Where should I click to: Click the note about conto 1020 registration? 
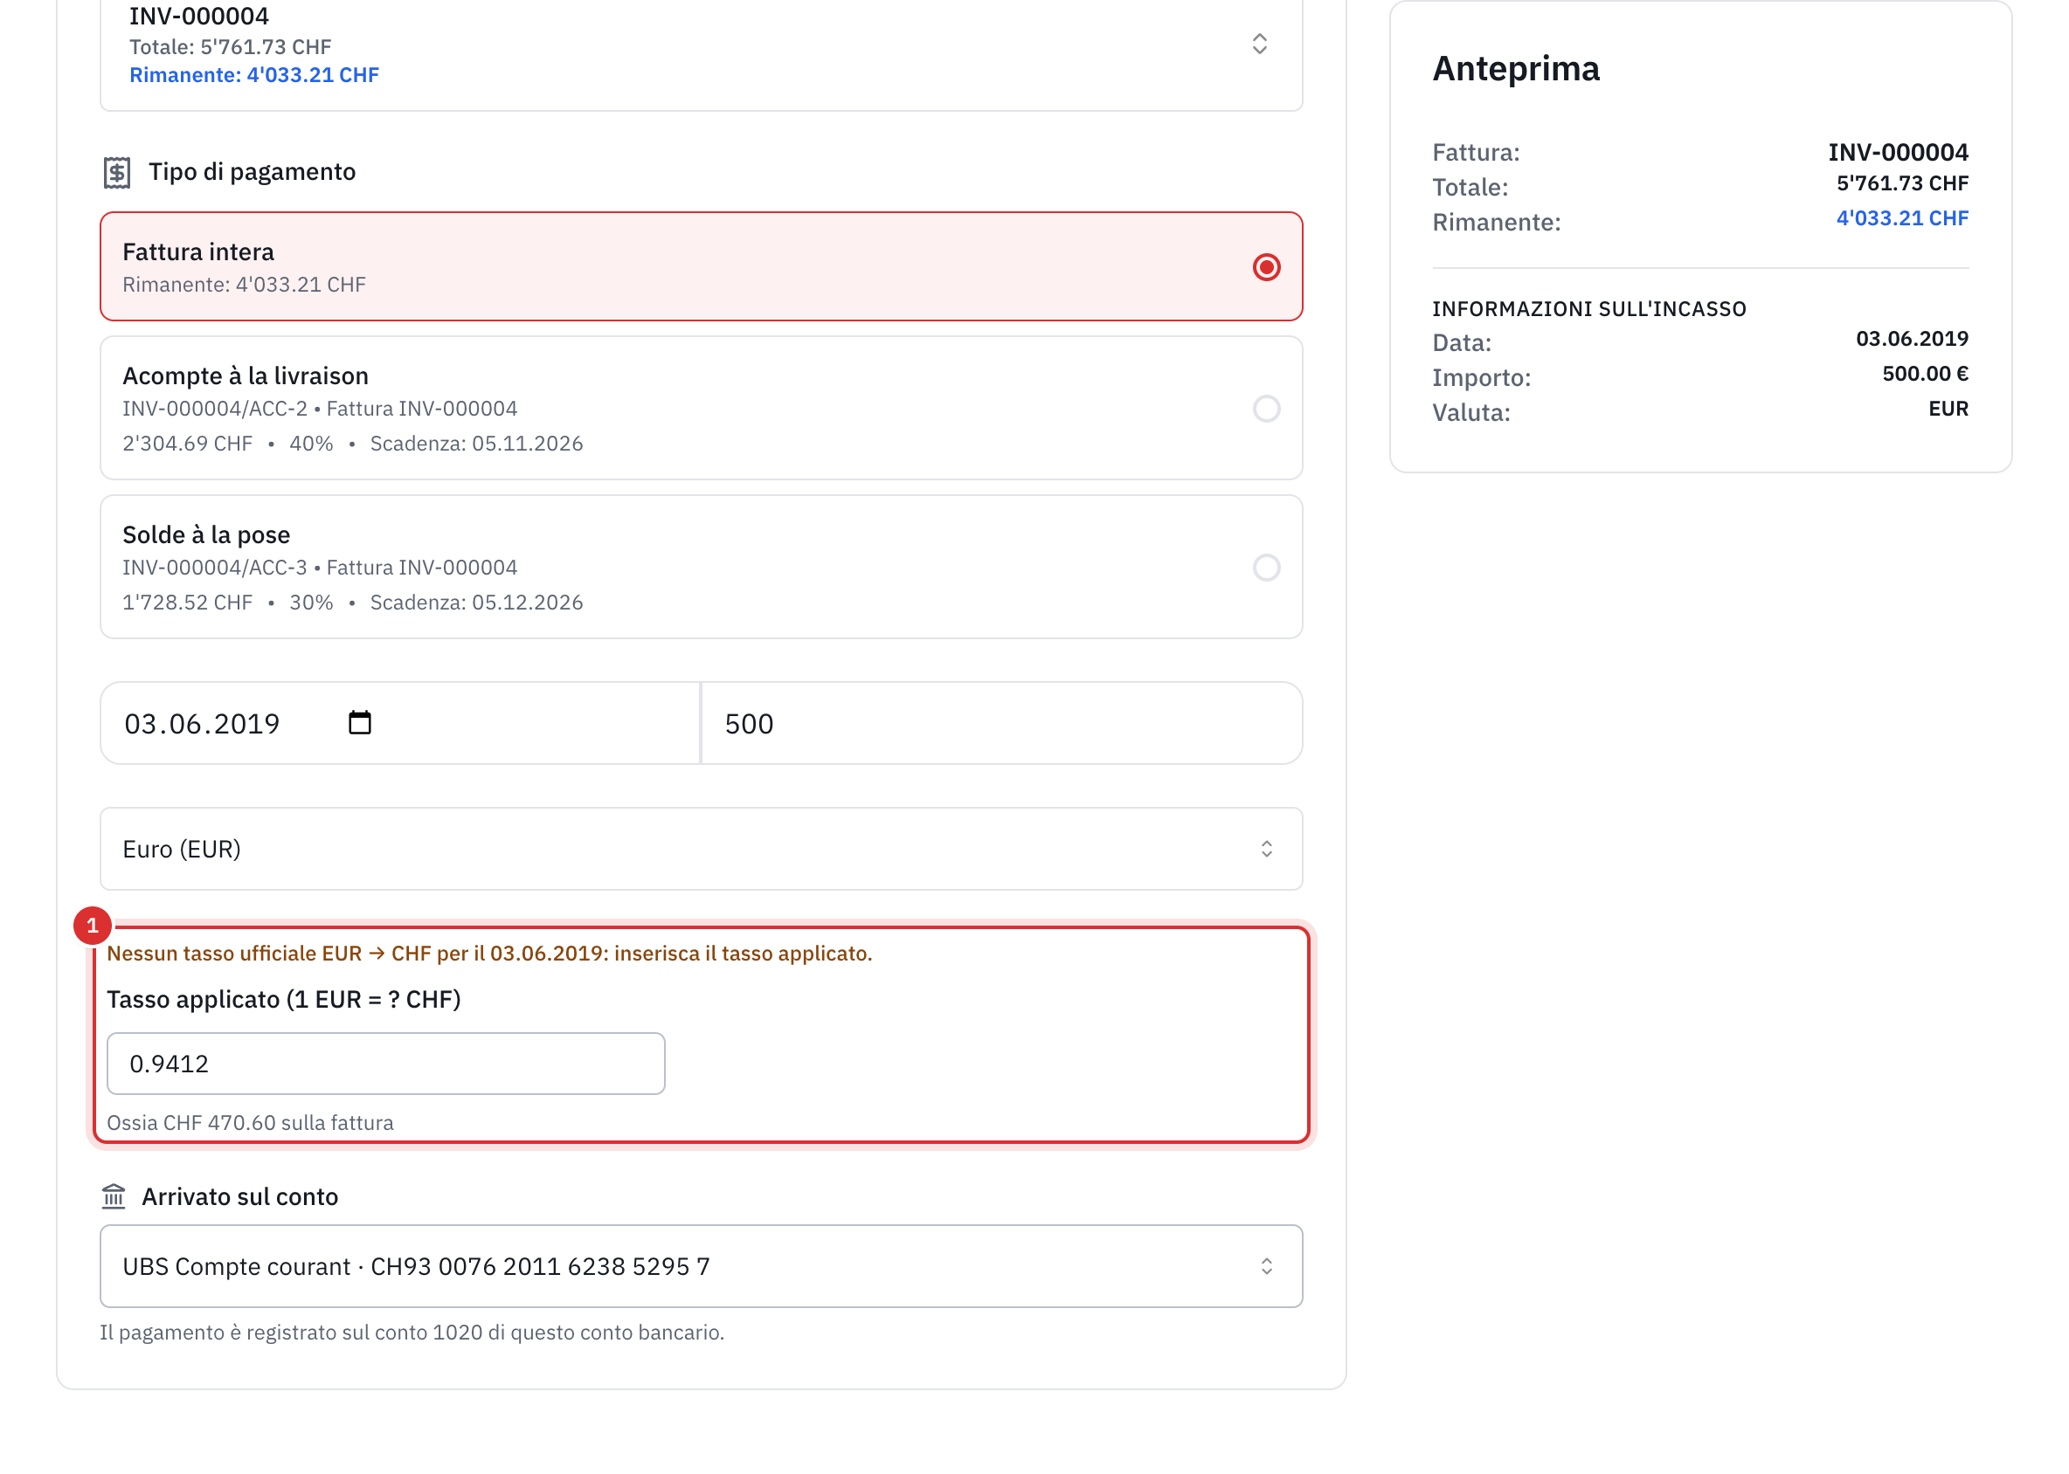click(x=412, y=1333)
